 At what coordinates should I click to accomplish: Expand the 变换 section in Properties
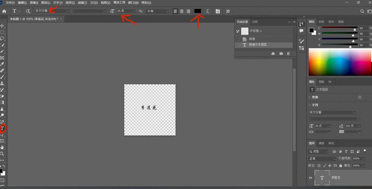pos(310,97)
